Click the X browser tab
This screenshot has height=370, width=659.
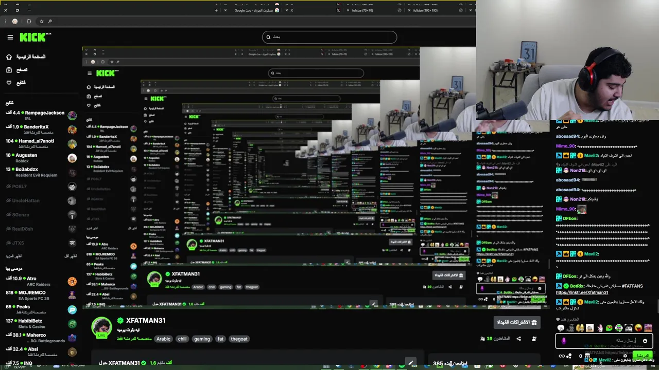click(x=313, y=10)
